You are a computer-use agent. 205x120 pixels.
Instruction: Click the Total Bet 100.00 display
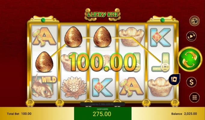pyautogui.click(x=19, y=114)
